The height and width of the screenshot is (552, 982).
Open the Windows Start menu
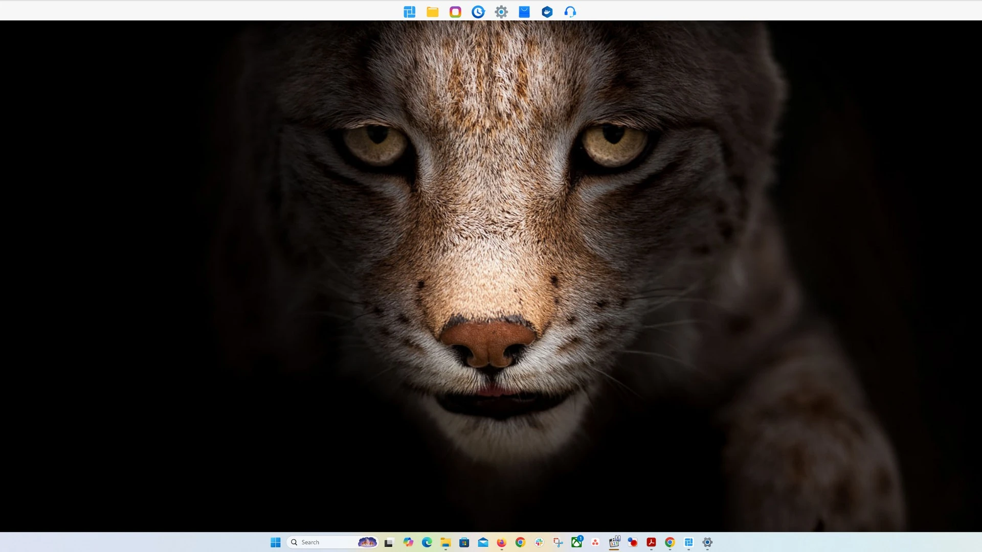tap(276, 542)
